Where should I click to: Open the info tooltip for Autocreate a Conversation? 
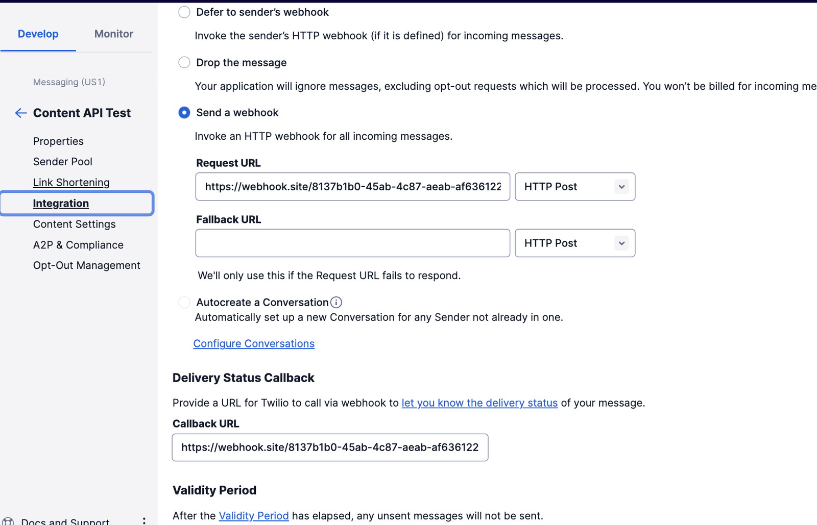pyautogui.click(x=336, y=302)
